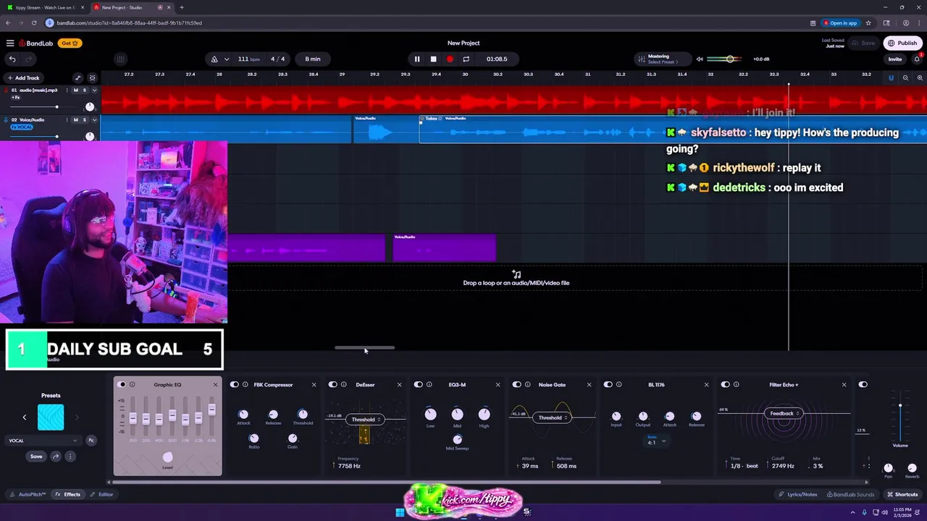927x521 pixels.
Task: Click the track view options icon next to automation
Action: pos(92,78)
